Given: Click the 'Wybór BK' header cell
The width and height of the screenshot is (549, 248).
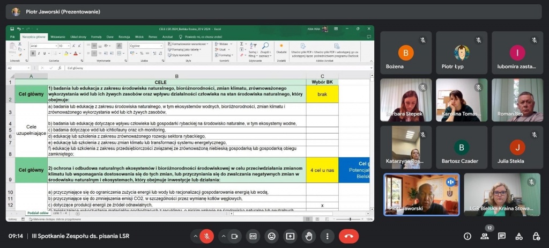Looking at the screenshot, I should (322, 82).
